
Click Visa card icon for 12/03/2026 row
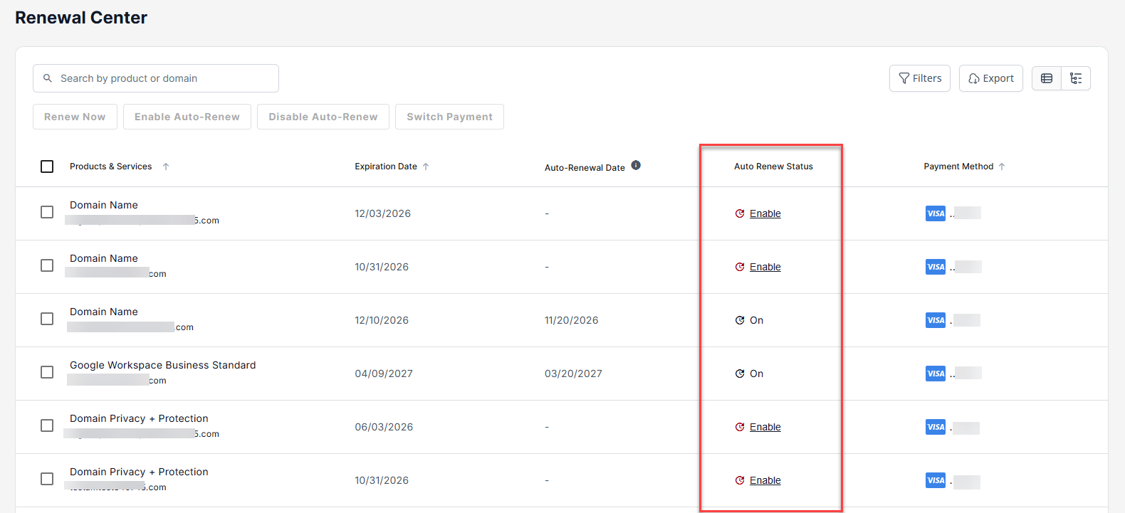(x=936, y=213)
